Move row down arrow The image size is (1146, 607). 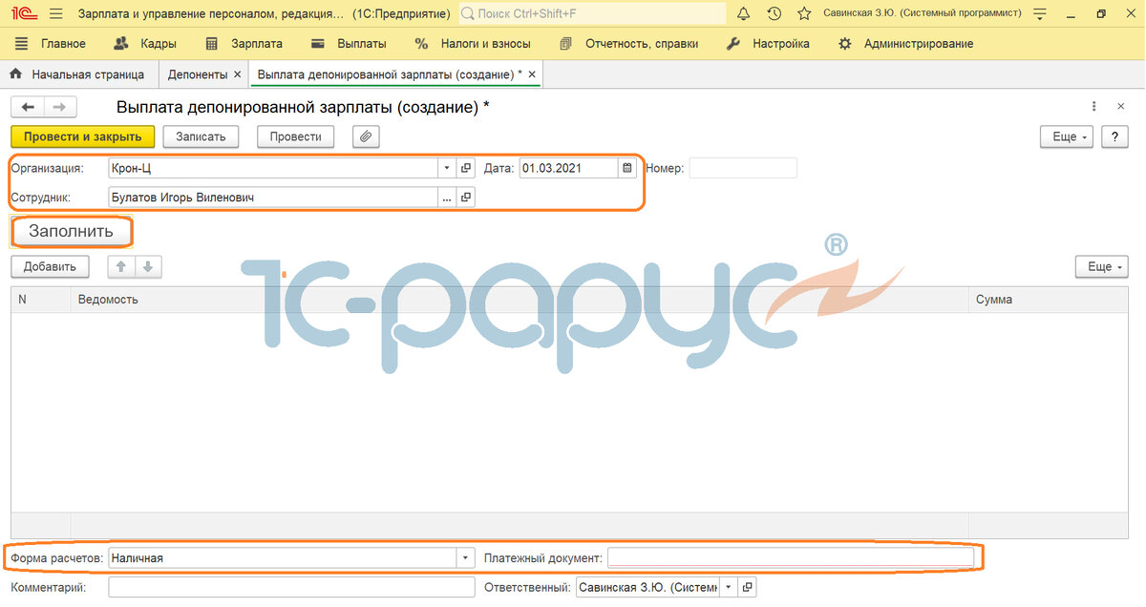coord(148,266)
